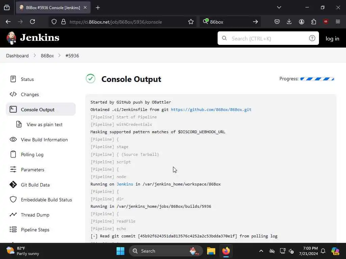The image size is (346, 259).
Task: Select the Console Output terminal icon
Action: pos(13,109)
